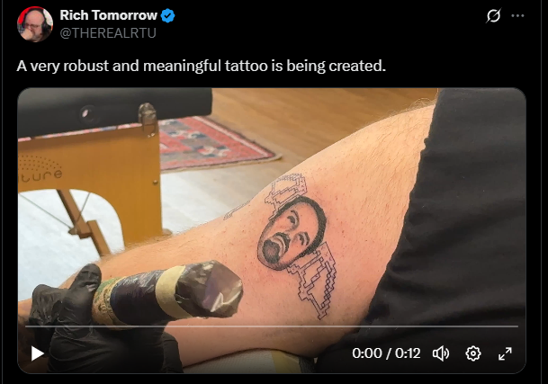Viewport: 548px width, 384px height.
Task: Open Rich Tomorrow's profile avatar
Action: 35,24
